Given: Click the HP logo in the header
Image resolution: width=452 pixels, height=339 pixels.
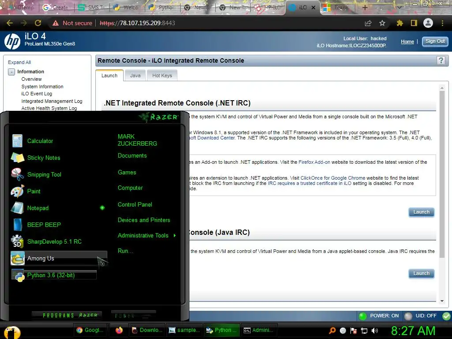Looking at the screenshot, I should [x=12, y=41].
